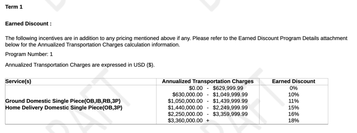The image size is (357, 133).
Task: Click the 15% earned discount value
Action: pyautogui.click(x=294, y=108)
